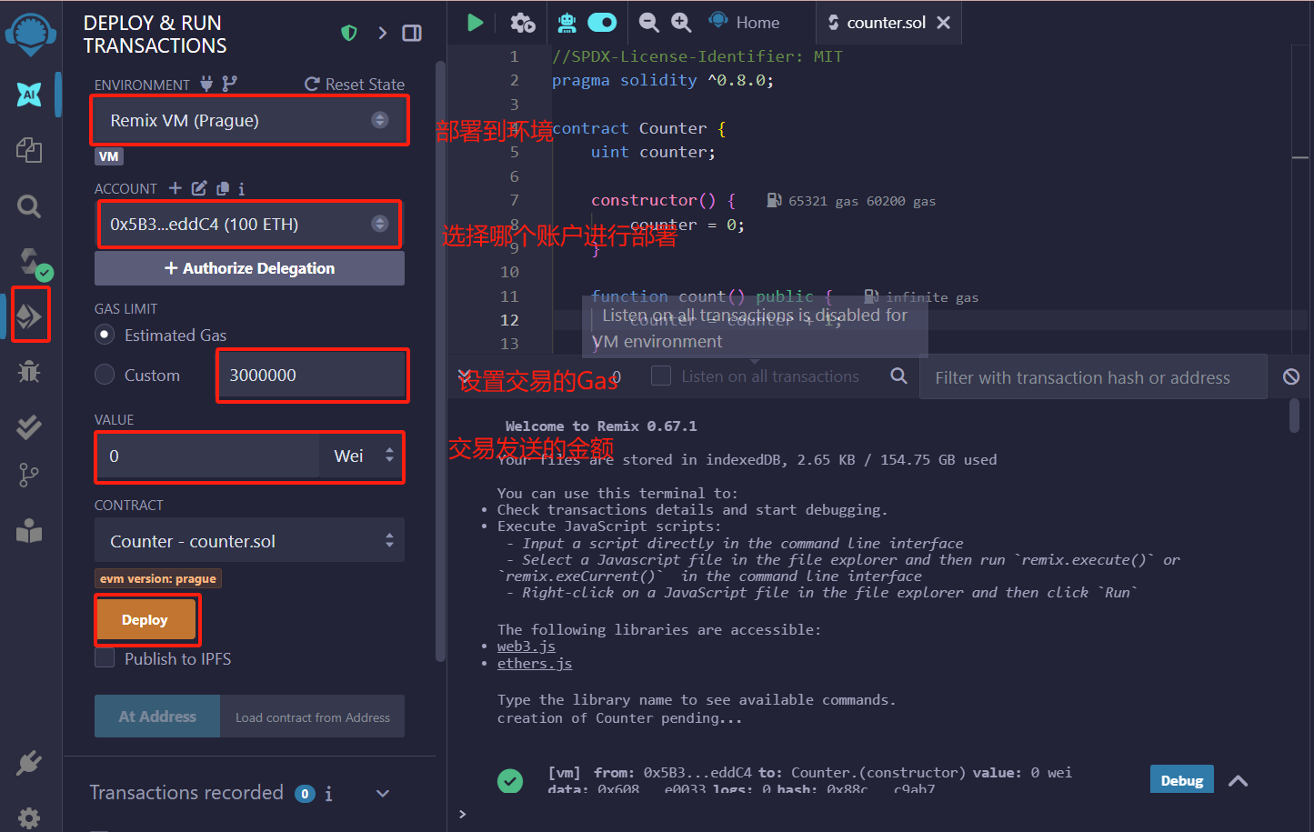Click the terminal search magnifier icon
Screen dimensions: 1314x832
click(898, 376)
